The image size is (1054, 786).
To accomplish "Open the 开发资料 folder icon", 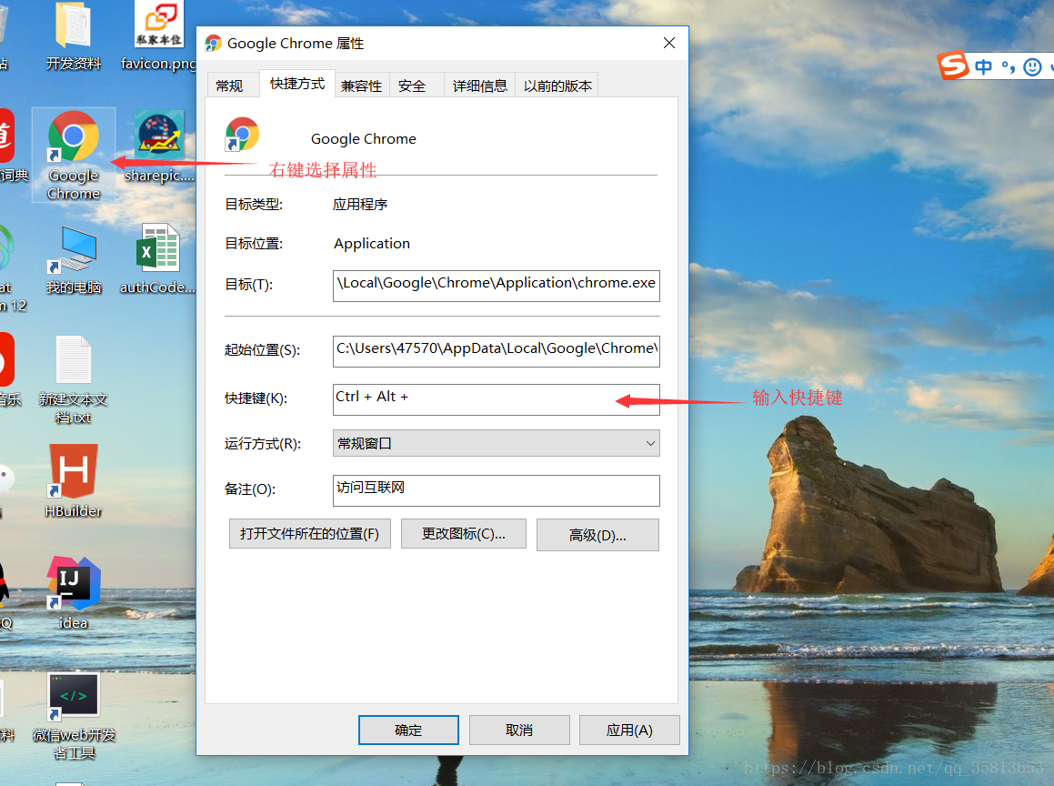I will [74, 36].
